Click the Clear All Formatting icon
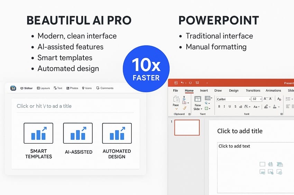Screen dimensions: 294x195 pyautogui.click(x=279, y=99)
